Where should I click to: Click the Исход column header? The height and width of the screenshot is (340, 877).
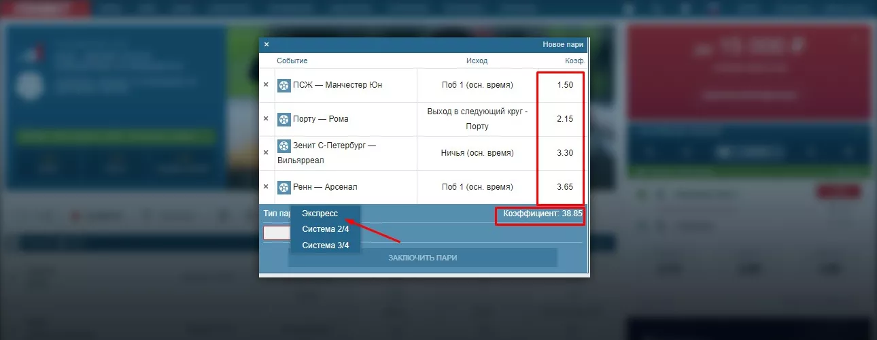[477, 61]
